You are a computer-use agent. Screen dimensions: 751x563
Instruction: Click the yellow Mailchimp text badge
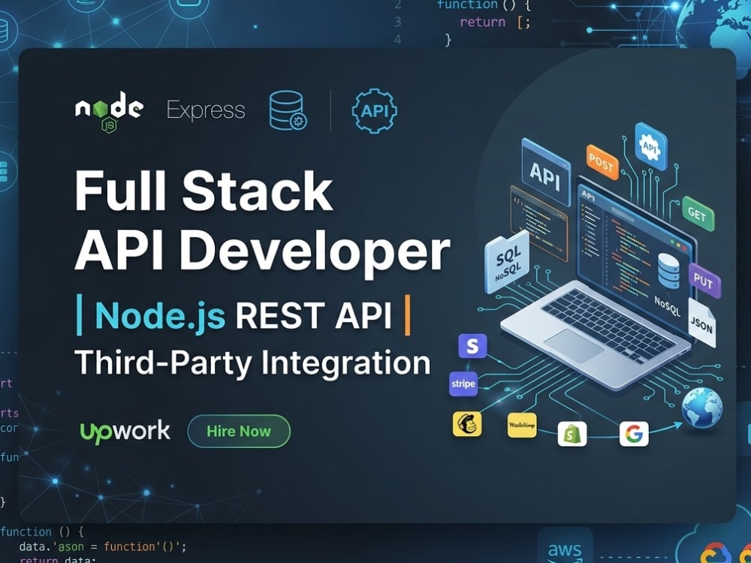click(522, 425)
